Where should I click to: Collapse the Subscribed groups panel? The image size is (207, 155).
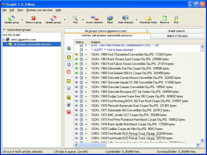[x=4, y=29]
